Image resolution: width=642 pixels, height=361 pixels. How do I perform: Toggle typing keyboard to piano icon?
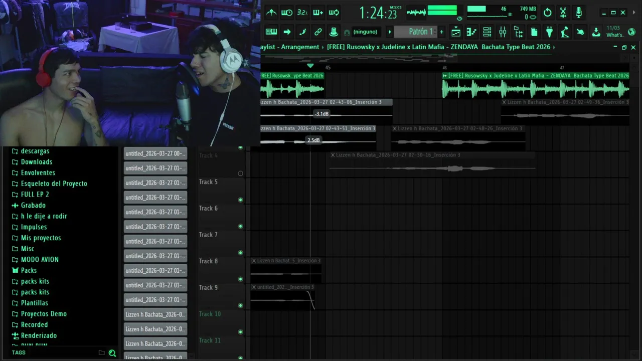(x=271, y=32)
